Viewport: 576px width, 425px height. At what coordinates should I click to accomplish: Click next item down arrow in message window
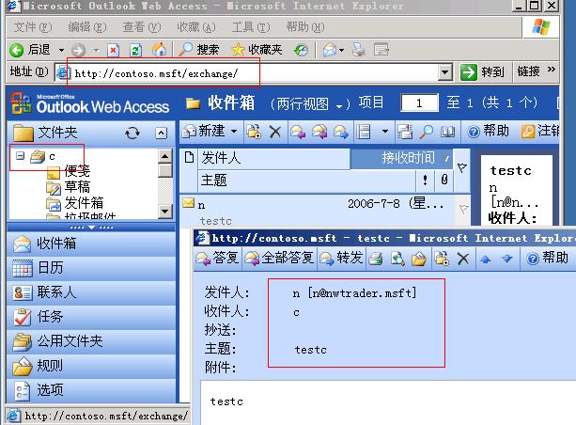tap(506, 258)
